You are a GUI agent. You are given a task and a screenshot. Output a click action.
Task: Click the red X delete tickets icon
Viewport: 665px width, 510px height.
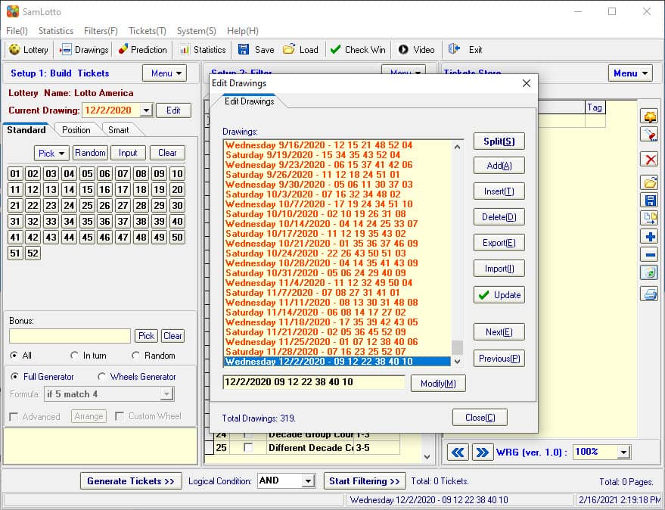pos(650,160)
